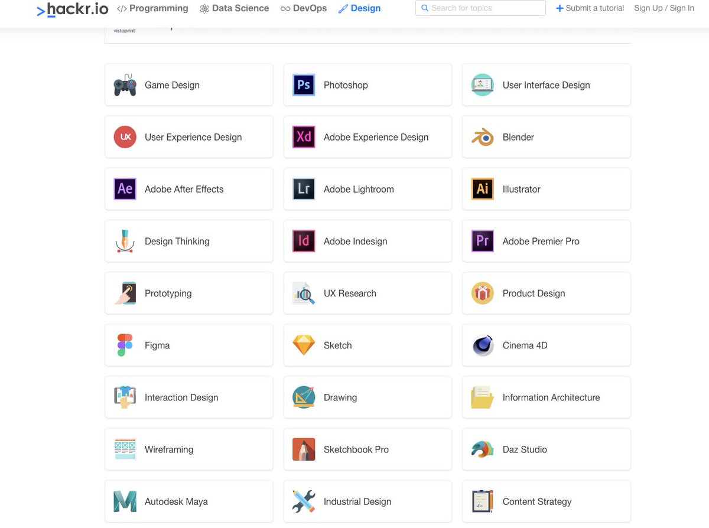The image size is (709, 528).
Task: Open the Prototyping label
Action: point(168,294)
